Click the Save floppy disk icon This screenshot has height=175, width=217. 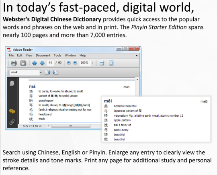pyautogui.click(x=23, y=63)
